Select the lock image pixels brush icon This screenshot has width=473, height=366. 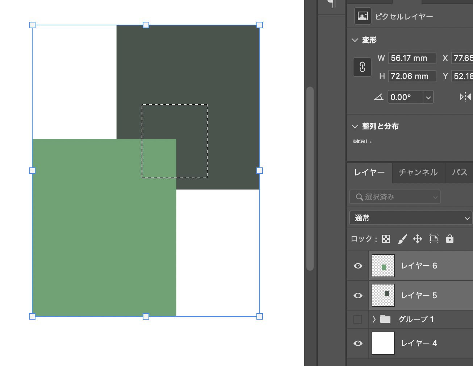pos(402,239)
